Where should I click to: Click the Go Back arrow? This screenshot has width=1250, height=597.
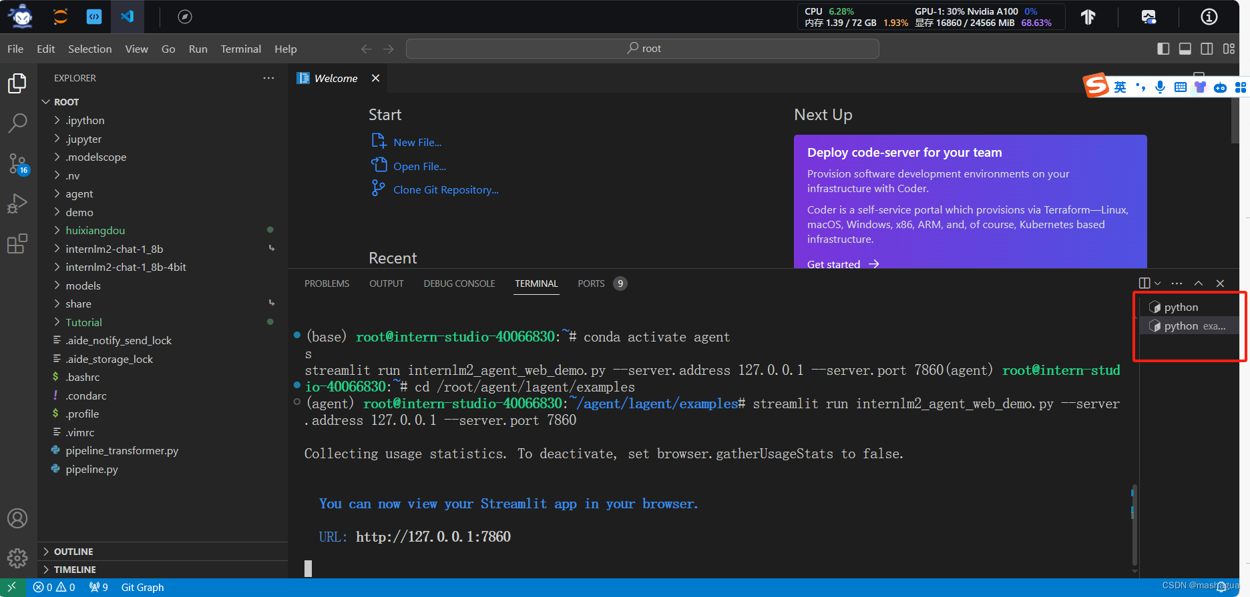point(366,49)
